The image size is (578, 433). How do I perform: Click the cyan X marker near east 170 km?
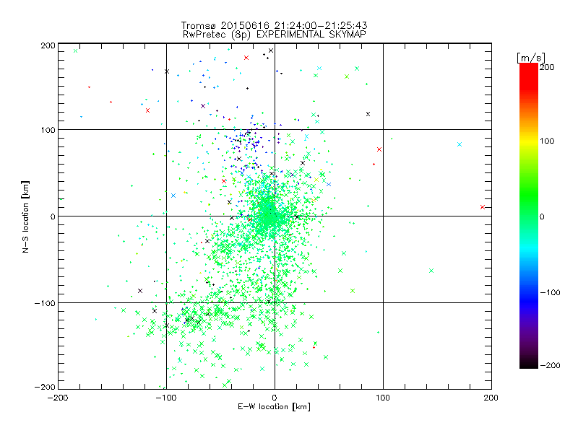[x=460, y=144]
